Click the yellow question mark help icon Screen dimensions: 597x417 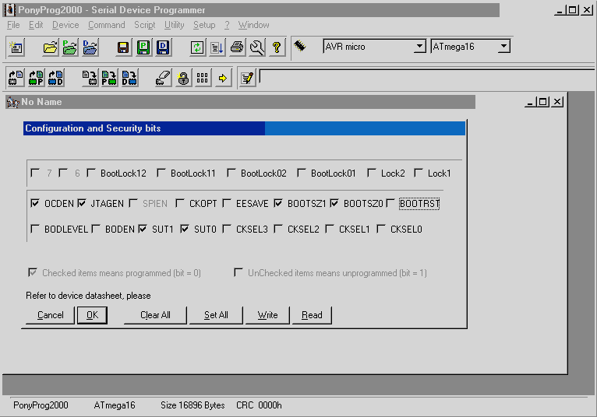pyautogui.click(x=277, y=47)
